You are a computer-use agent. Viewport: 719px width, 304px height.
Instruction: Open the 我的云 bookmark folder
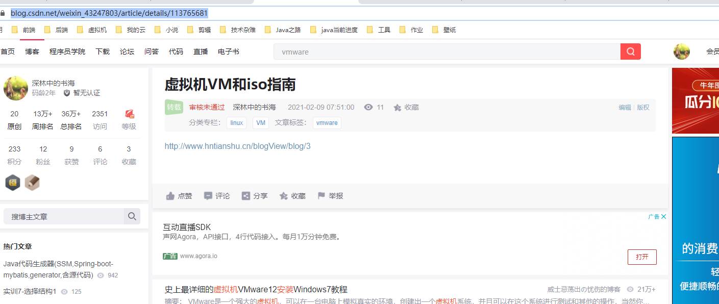tap(131, 30)
